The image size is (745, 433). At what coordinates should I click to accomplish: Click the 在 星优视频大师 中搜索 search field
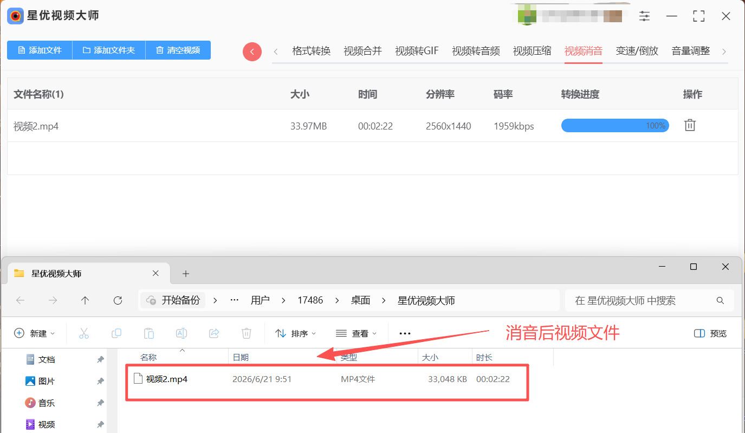coord(650,300)
